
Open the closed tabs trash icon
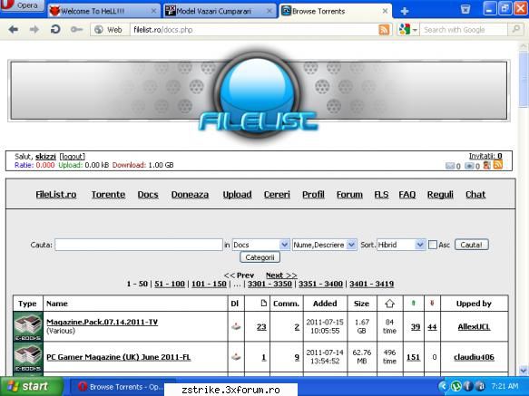click(465, 9)
